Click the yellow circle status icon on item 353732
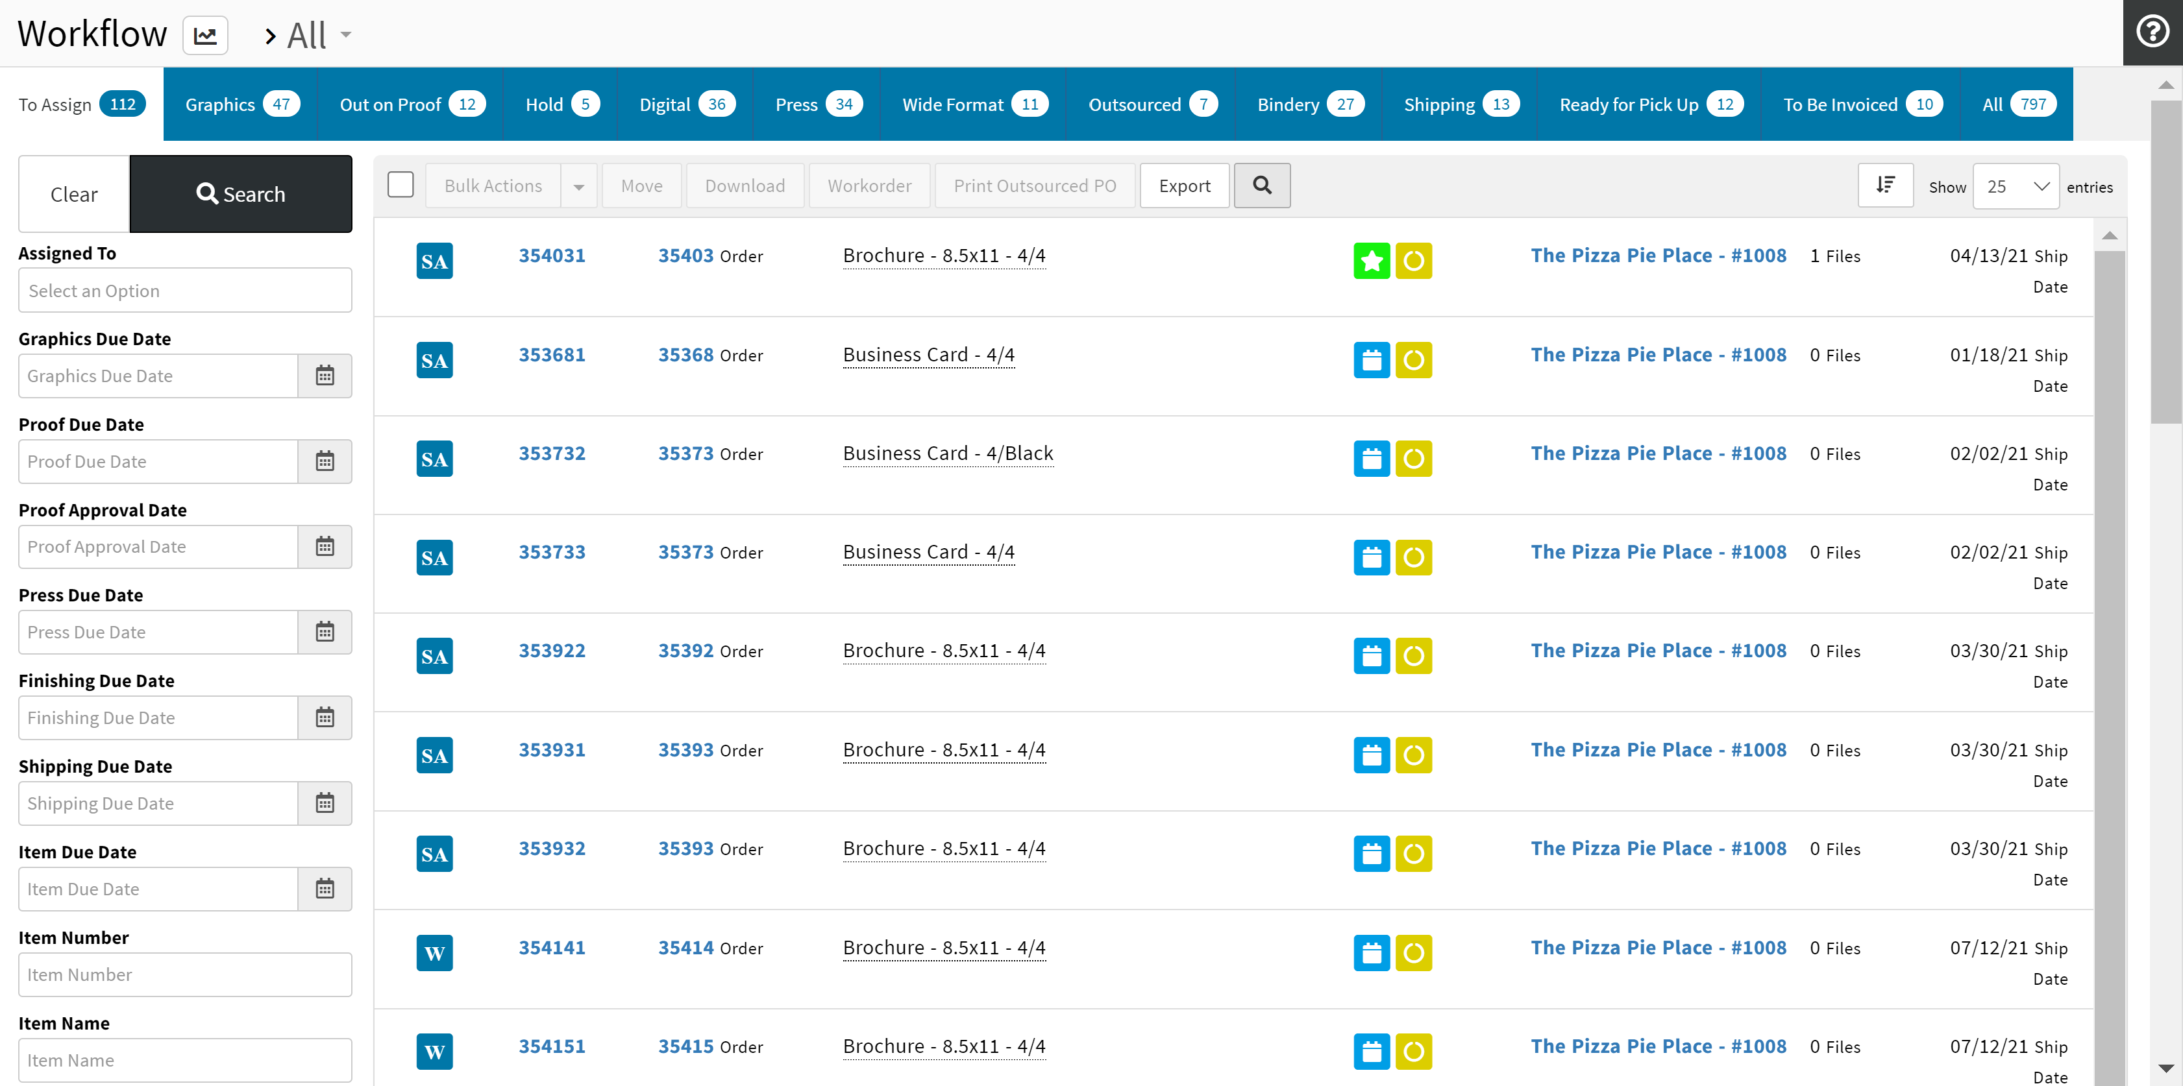This screenshot has height=1086, width=2183. click(x=1412, y=459)
